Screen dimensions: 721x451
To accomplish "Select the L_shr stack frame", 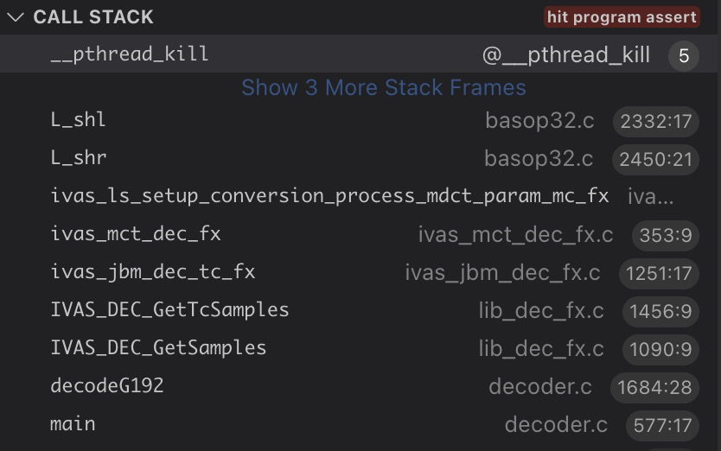I will 79,158.
